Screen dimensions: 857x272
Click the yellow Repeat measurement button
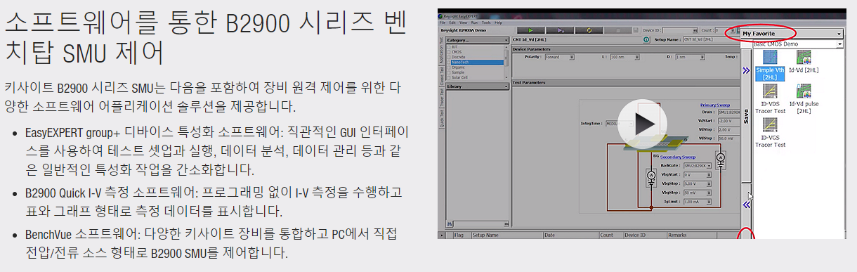click(x=589, y=30)
